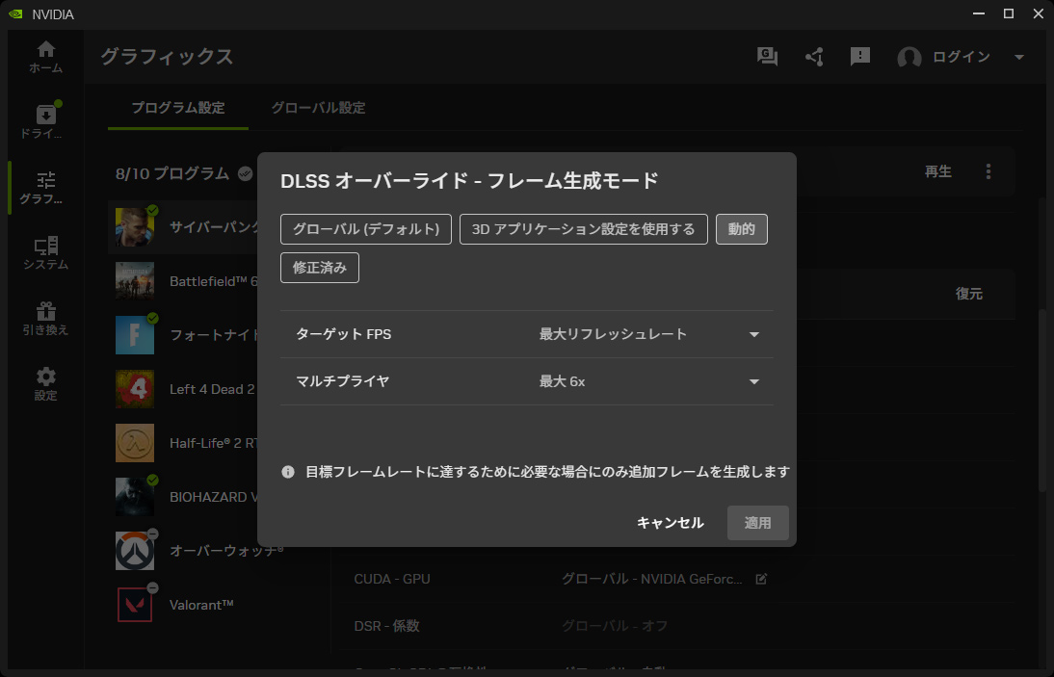
Task: Open the 引き換え gift icon
Action: click(x=45, y=319)
